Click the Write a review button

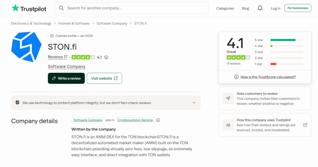click(x=66, y=78)
